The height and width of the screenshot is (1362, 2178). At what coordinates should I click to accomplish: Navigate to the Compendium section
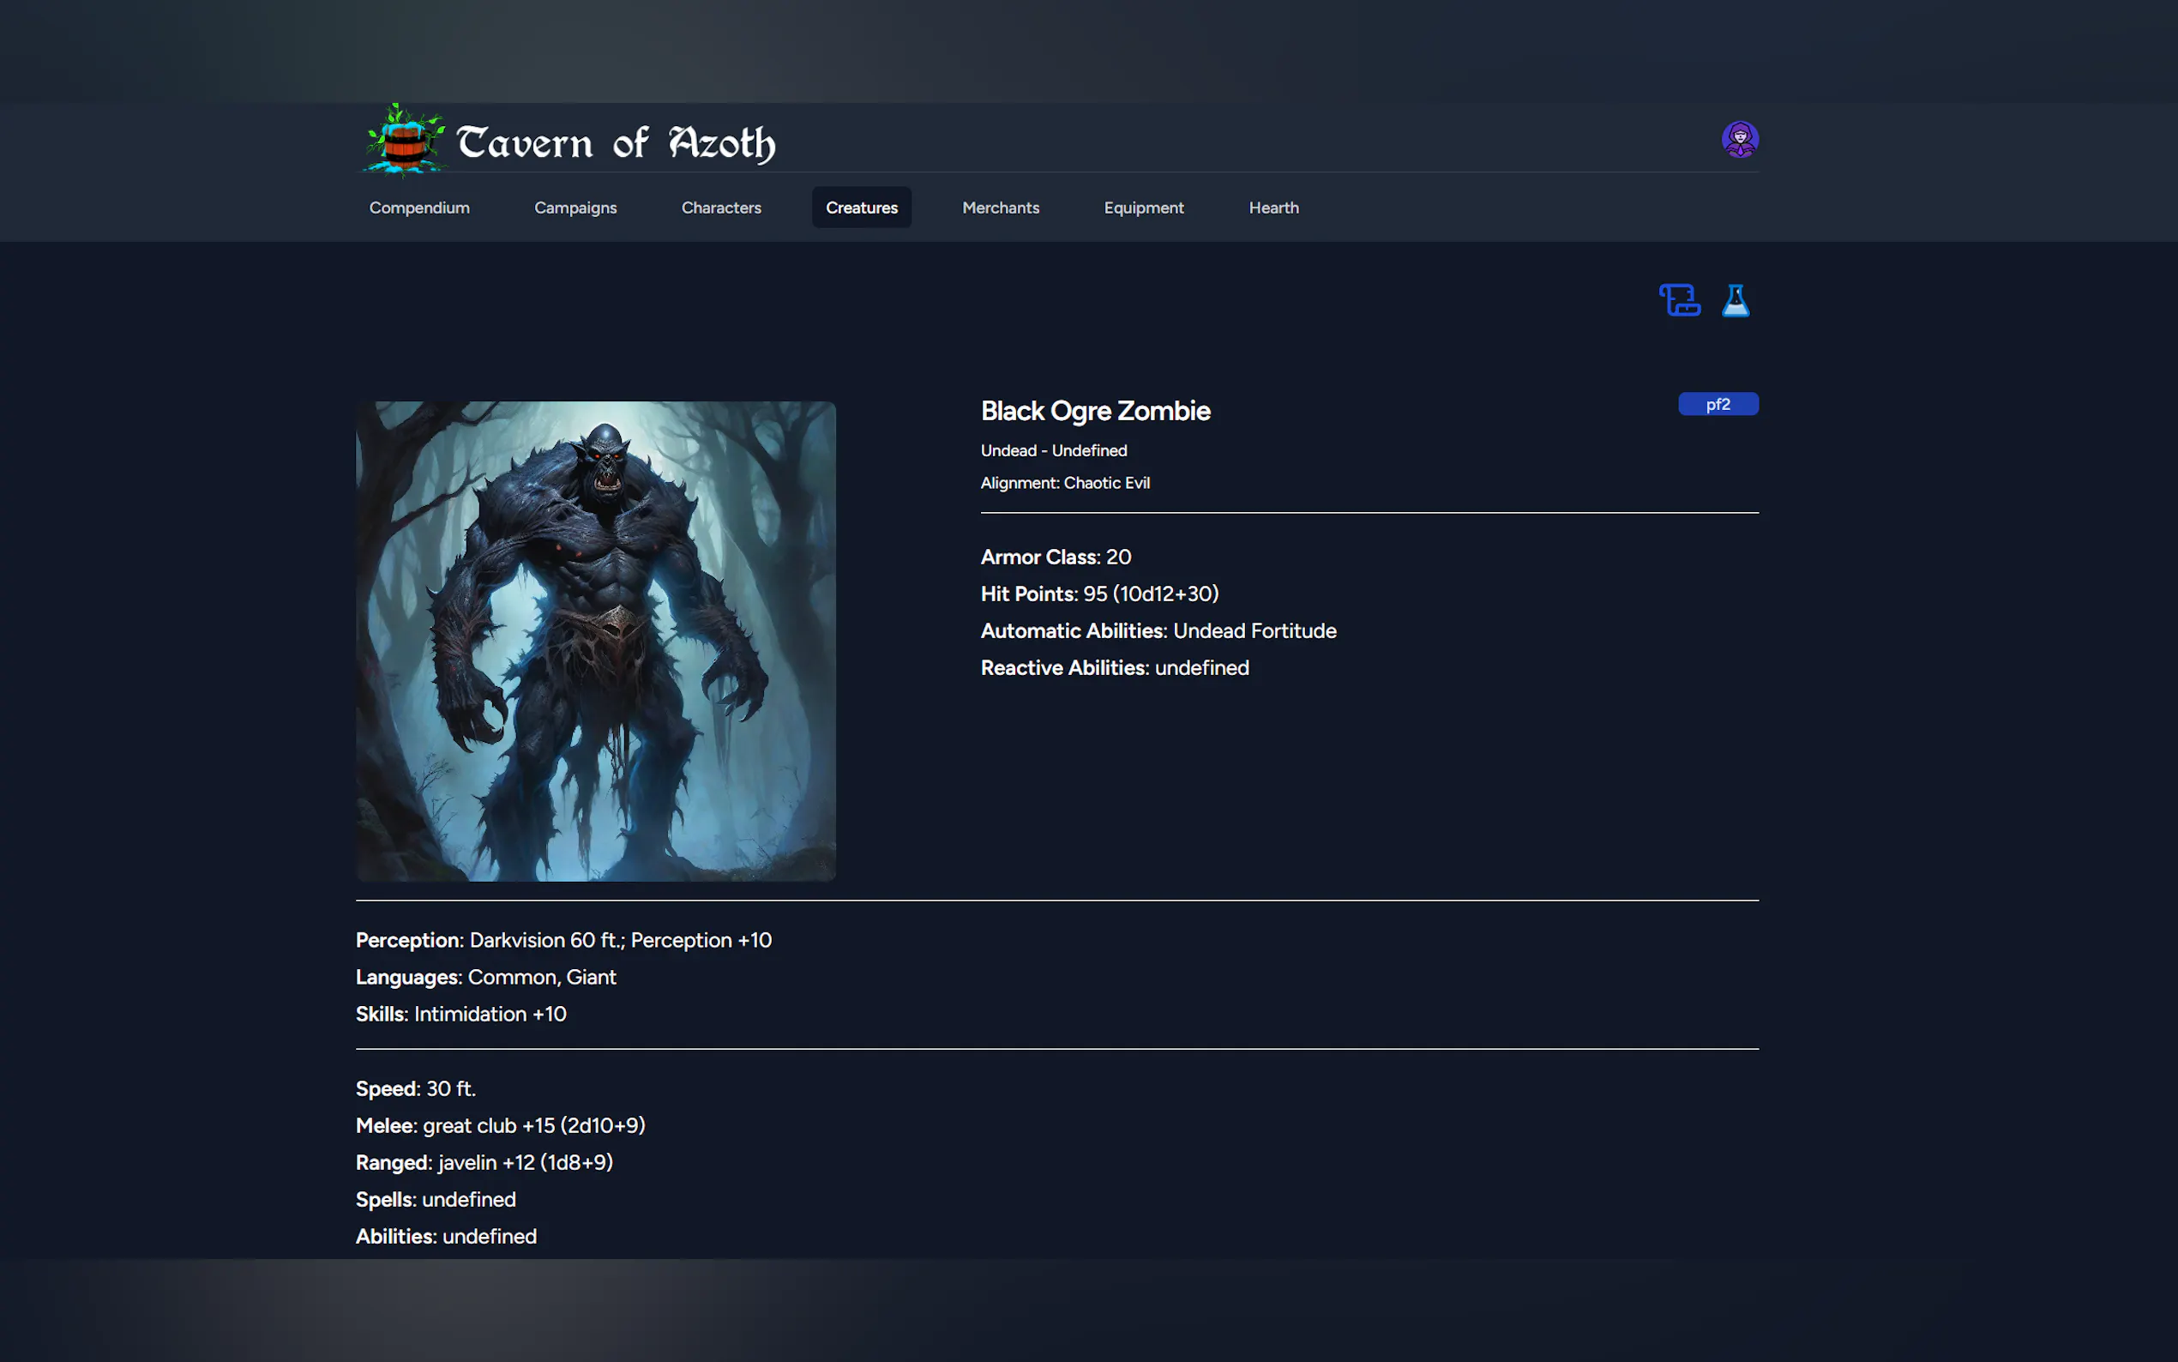point(418,208)
